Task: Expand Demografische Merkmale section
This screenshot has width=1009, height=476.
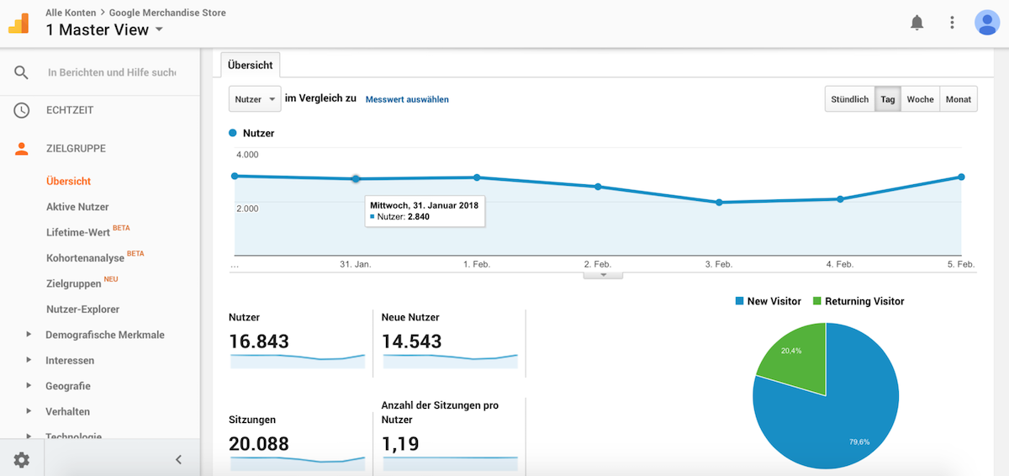Action: click(29, 335)
